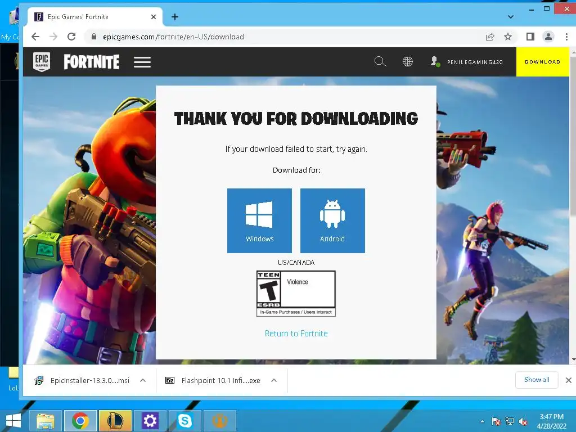Open the Chrome three-dot menu

(566, 37)
